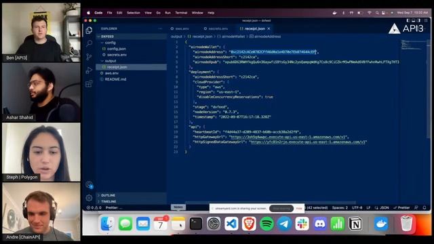The height and width of the screenshot is (244, 434).
Task: Switch to the secrets.env tab
Action: tap(216, 28)
